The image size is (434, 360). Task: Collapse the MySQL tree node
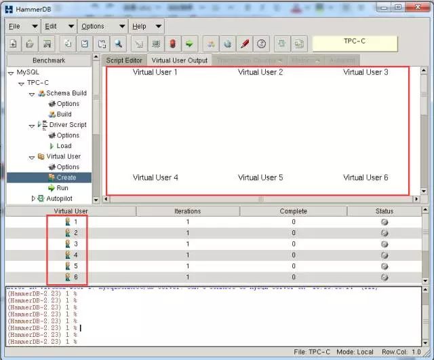pos(11,73)
